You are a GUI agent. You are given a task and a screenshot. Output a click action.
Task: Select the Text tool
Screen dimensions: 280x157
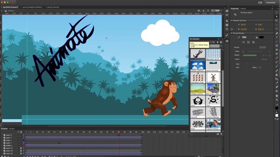(277, 37)
